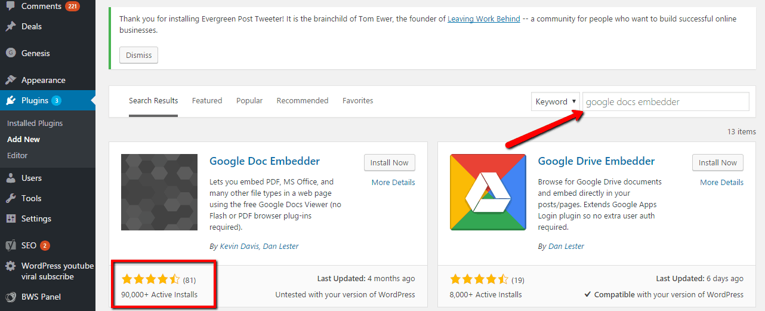This screenshot has width=765, height=311.
Task: Install Google Doc Embedder now
Action: [390, 162]
